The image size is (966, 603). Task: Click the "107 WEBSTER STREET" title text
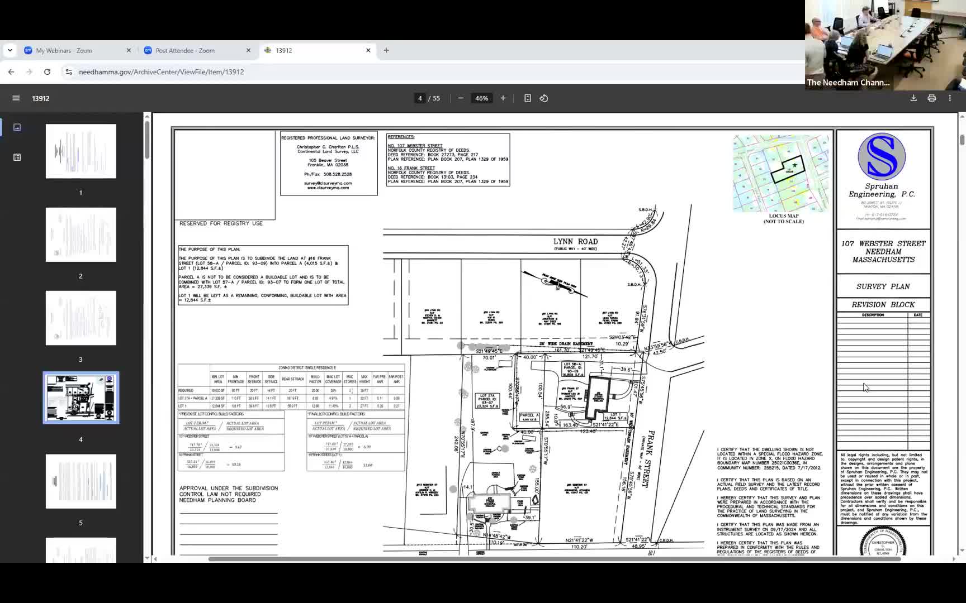tap(883, 243)
